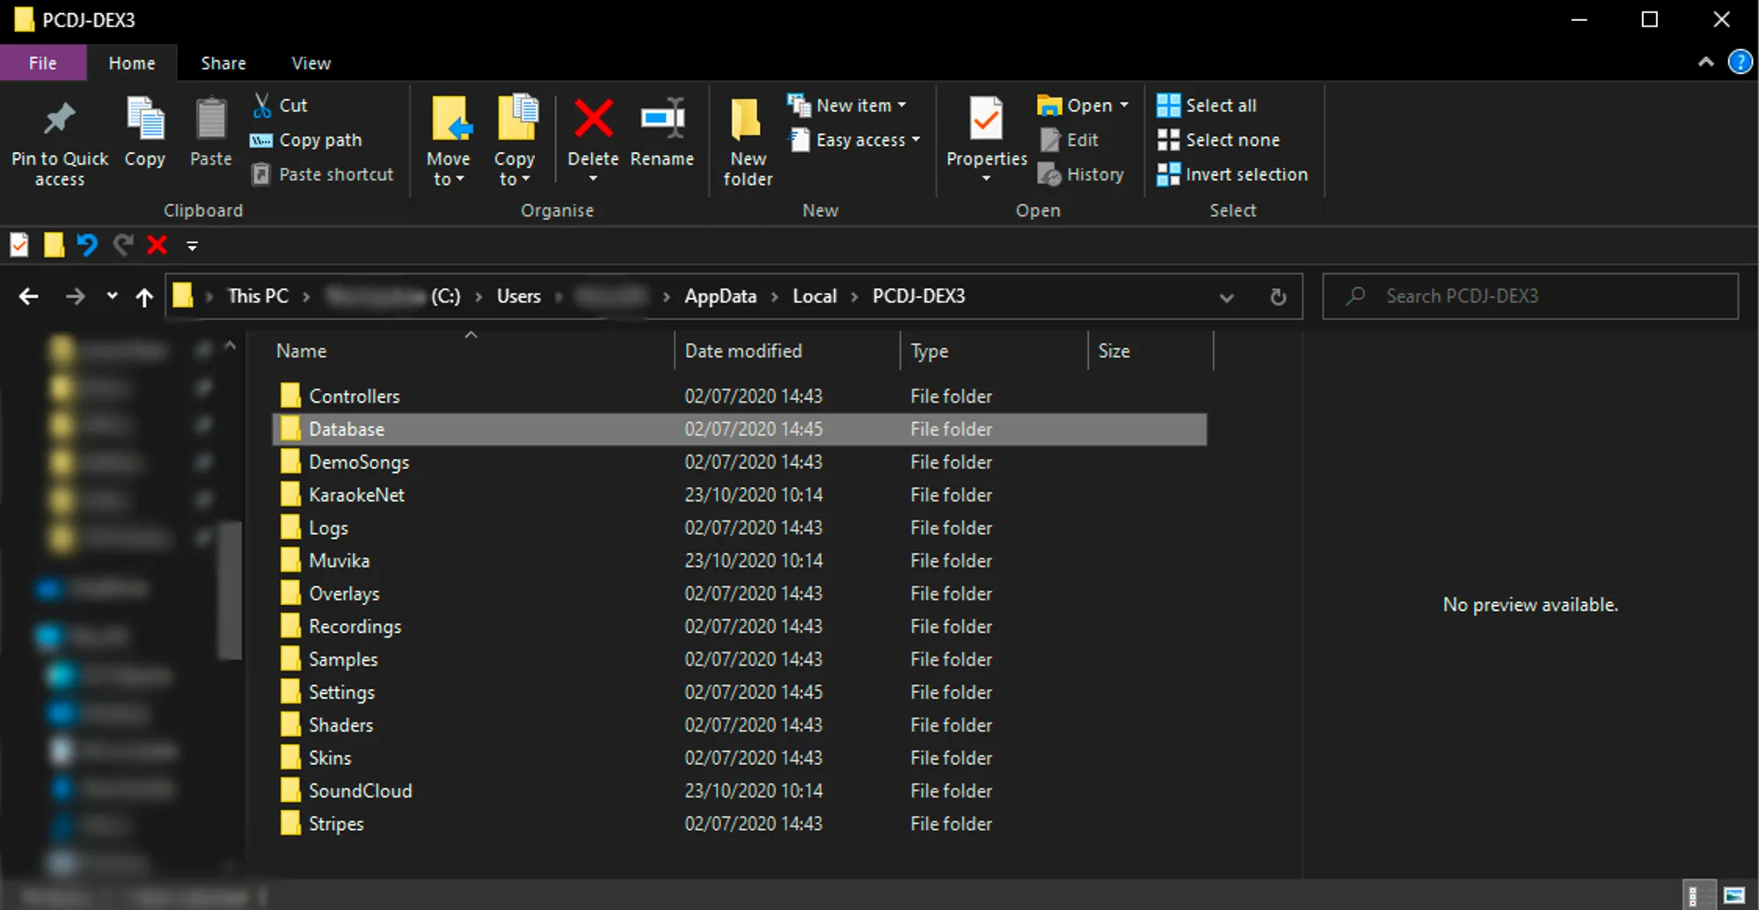Open the Help question mark icon
The width and height of the screenshot is (1759, 910).
[1739, 62]
